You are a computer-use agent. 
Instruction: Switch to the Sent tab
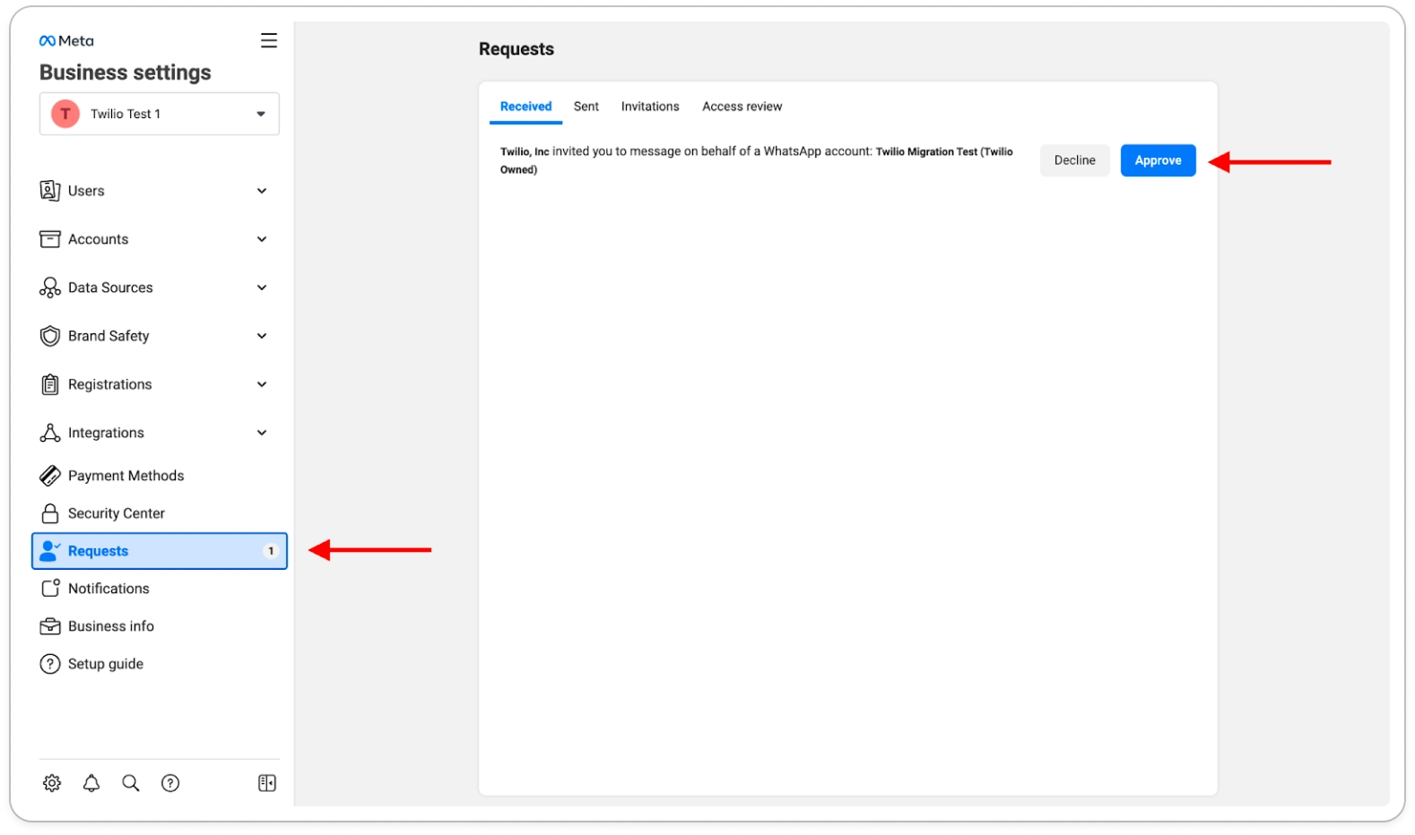[x=586, y=107]
